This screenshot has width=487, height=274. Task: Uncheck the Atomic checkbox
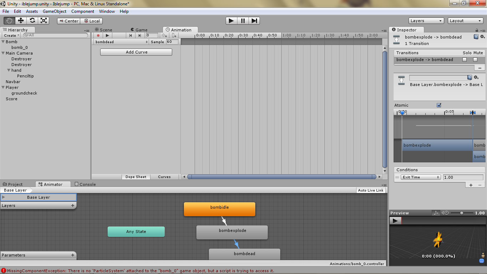pos(439,105)
